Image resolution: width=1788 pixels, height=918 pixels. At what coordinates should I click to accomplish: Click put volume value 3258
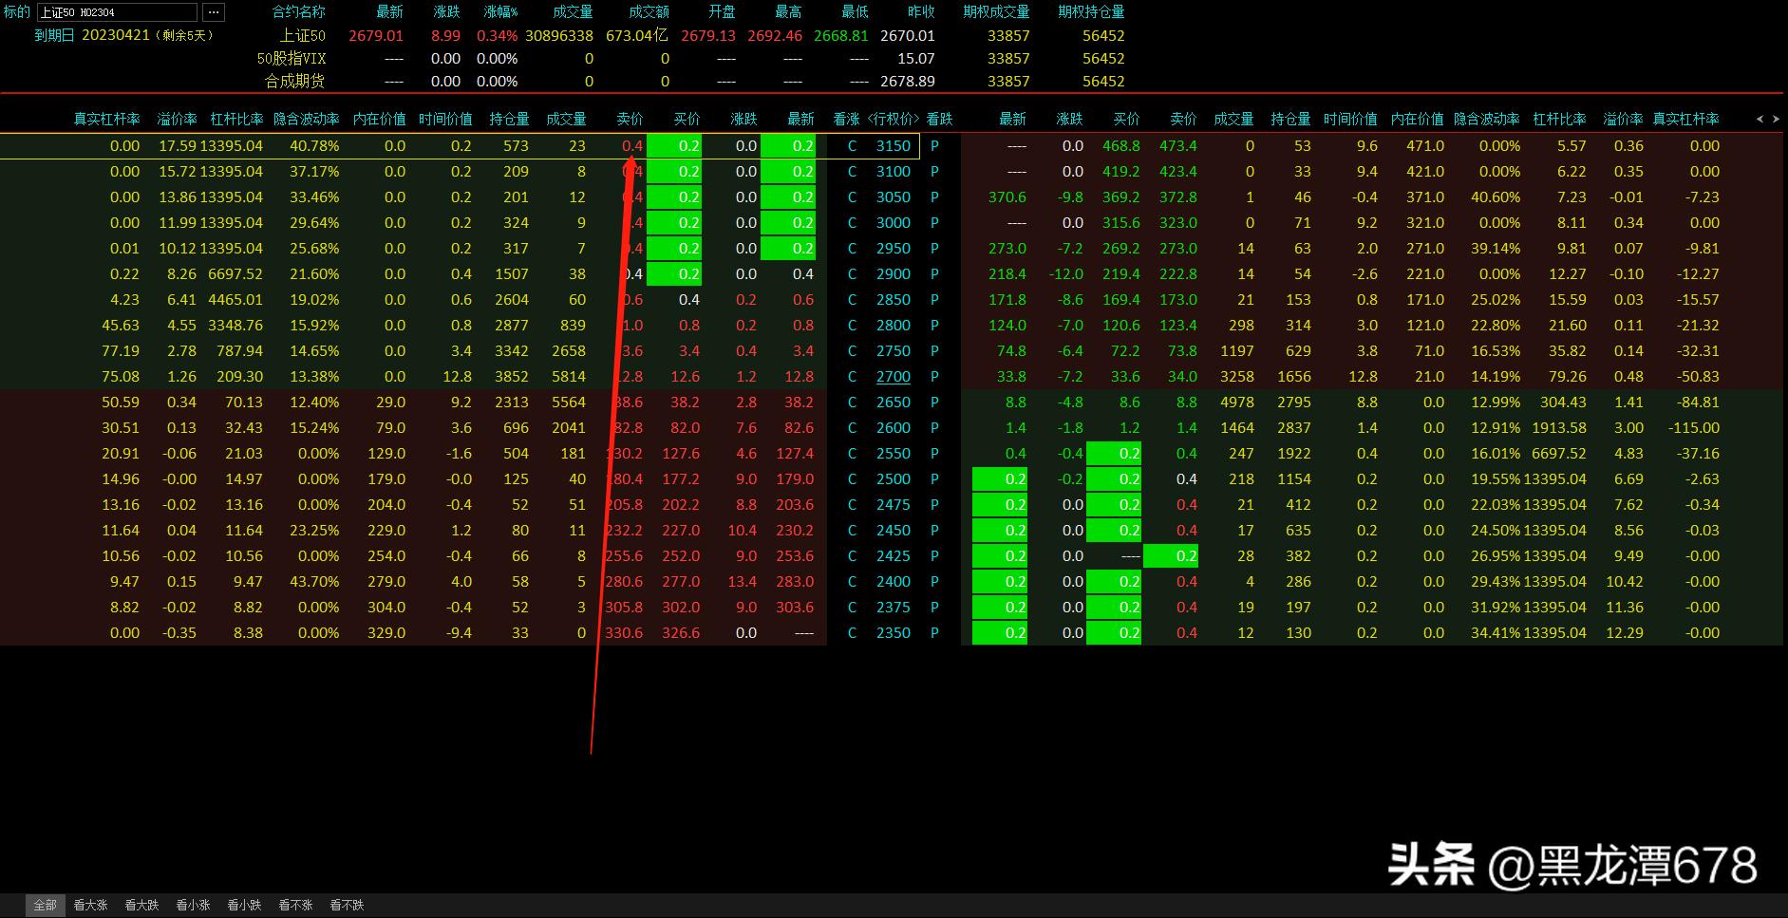coord(1236,377)
